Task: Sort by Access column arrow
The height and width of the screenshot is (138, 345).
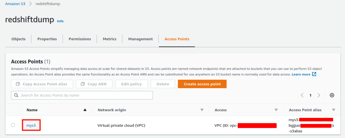Action: [276, 110]
